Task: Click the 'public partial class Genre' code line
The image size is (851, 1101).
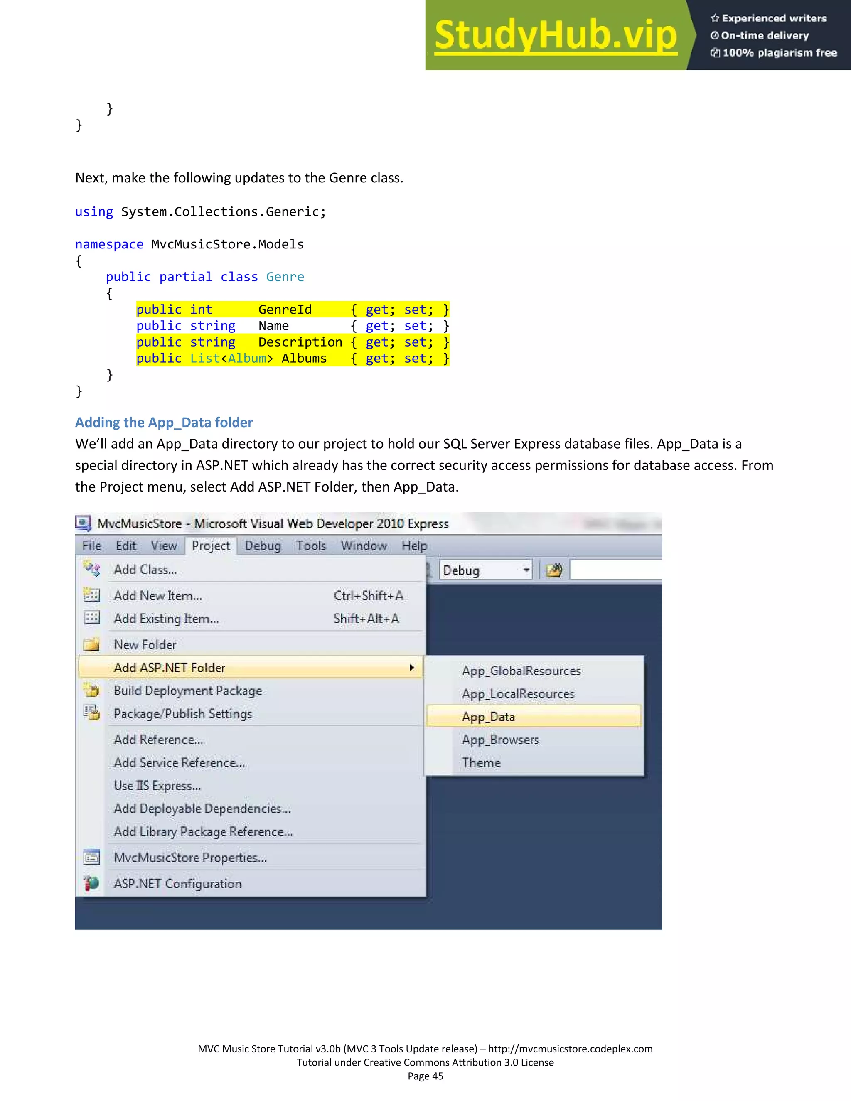Action: 205,277
